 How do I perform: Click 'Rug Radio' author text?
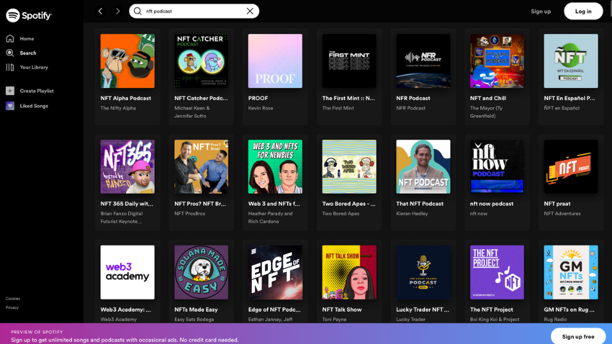555,319
